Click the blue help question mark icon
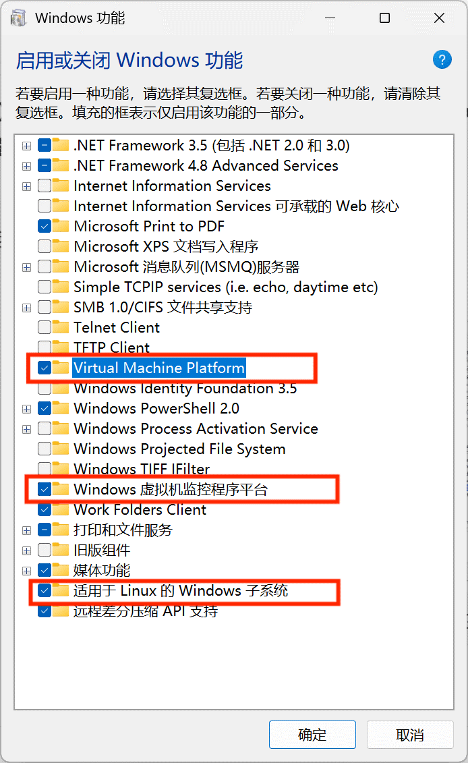This screenshot has height=763, width=468. click(x=442, y=60)
